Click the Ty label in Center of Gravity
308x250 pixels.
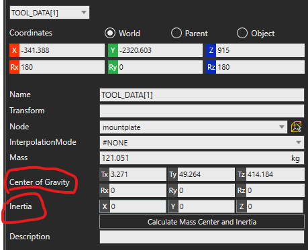(172, 174)
